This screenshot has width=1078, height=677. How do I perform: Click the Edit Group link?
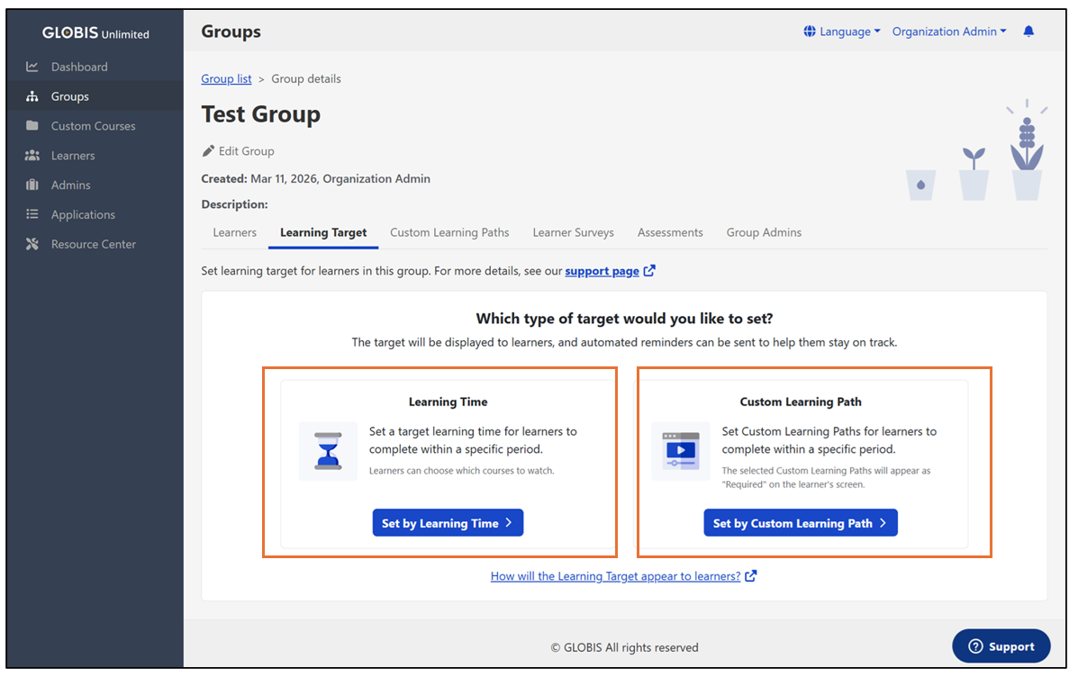pyautogui.click(x=239, y=150)
